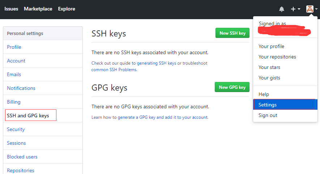Open the plus create-new dropdown
320x174 pixels.
[295, 9]
